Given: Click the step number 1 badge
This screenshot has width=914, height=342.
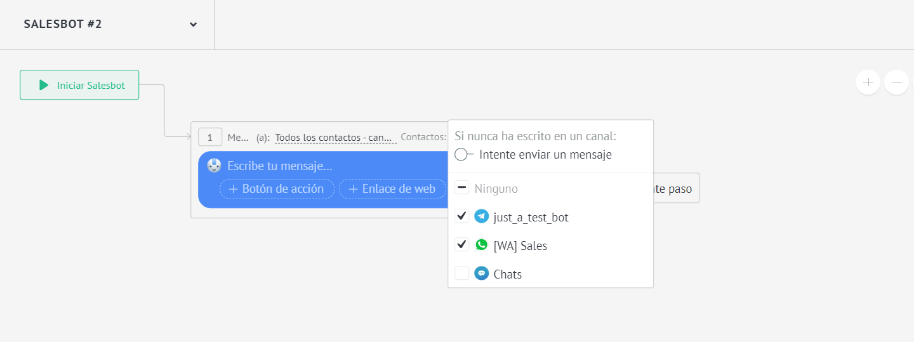Looking at the screenshot, I should pos(209,137).
